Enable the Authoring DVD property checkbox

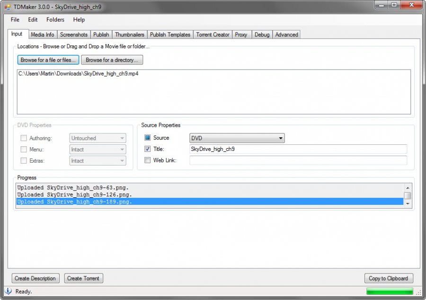click(24, 138)
